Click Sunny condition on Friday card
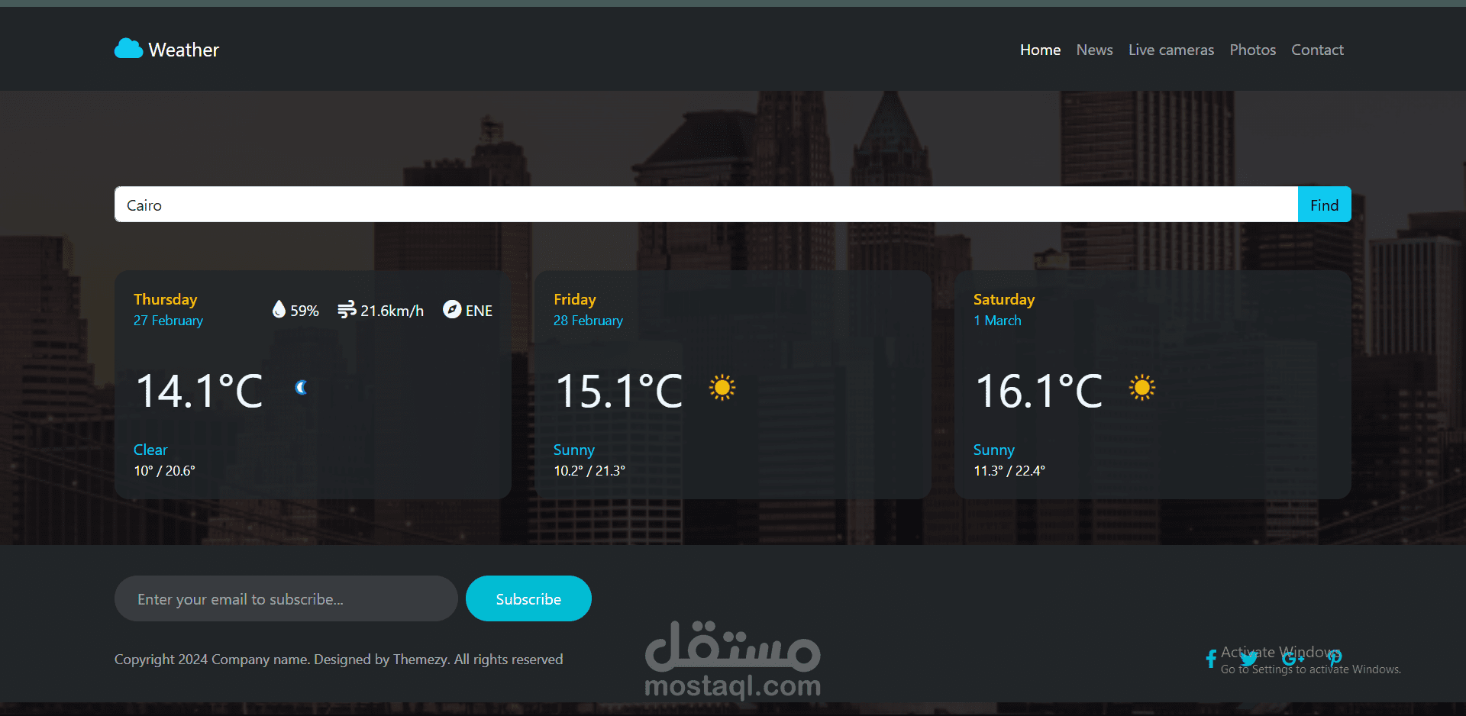 tap(574, 450)
